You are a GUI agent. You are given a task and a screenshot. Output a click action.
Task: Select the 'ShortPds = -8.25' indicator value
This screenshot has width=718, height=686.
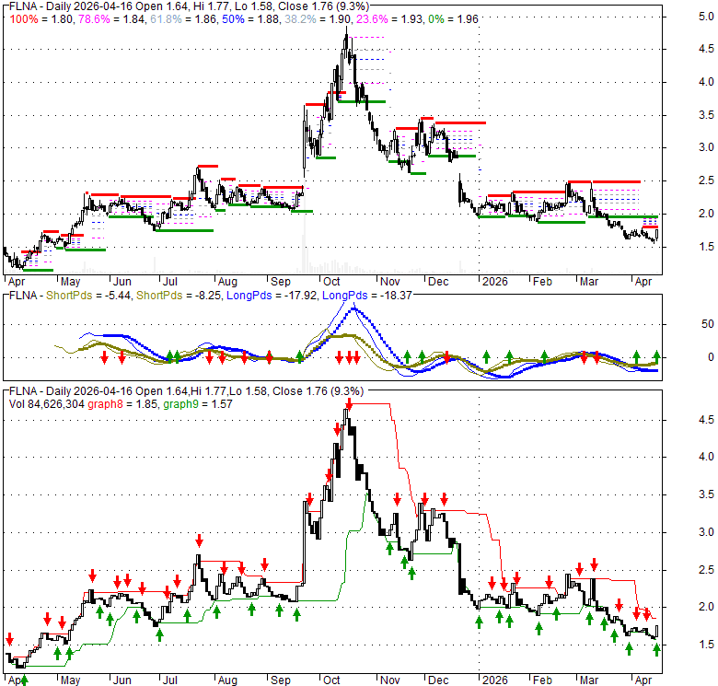[x=179, y=296]
